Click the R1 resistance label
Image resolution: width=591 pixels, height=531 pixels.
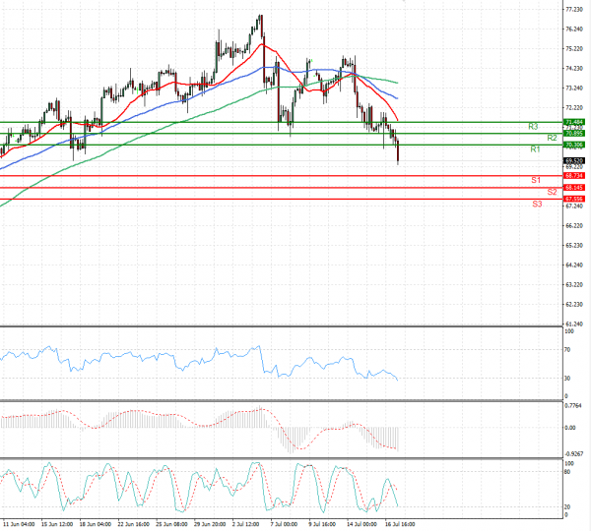535,149
